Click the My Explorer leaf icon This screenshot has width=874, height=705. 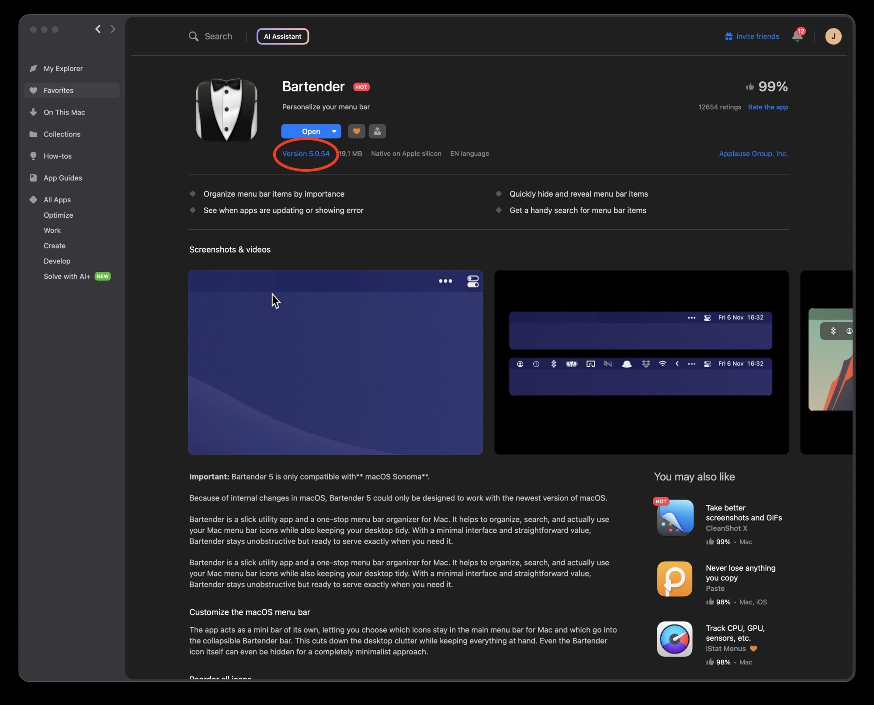pos(33,69)
